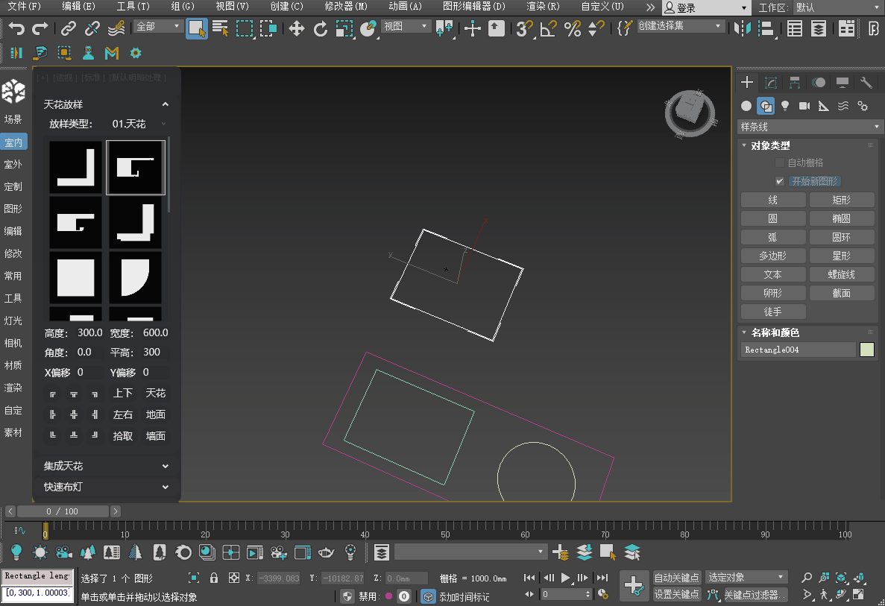Image resolution: width=885 pixels, height=606 pixels.
Task: Expand the 快速布灯 section
Action: coord(106,487)
